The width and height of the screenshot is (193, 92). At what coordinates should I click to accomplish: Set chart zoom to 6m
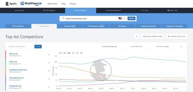pyautogui.click(x=65, y=53)
